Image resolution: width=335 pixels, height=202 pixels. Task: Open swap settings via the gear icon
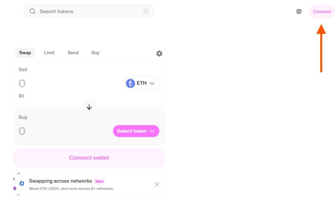click(x=159, y=53)
